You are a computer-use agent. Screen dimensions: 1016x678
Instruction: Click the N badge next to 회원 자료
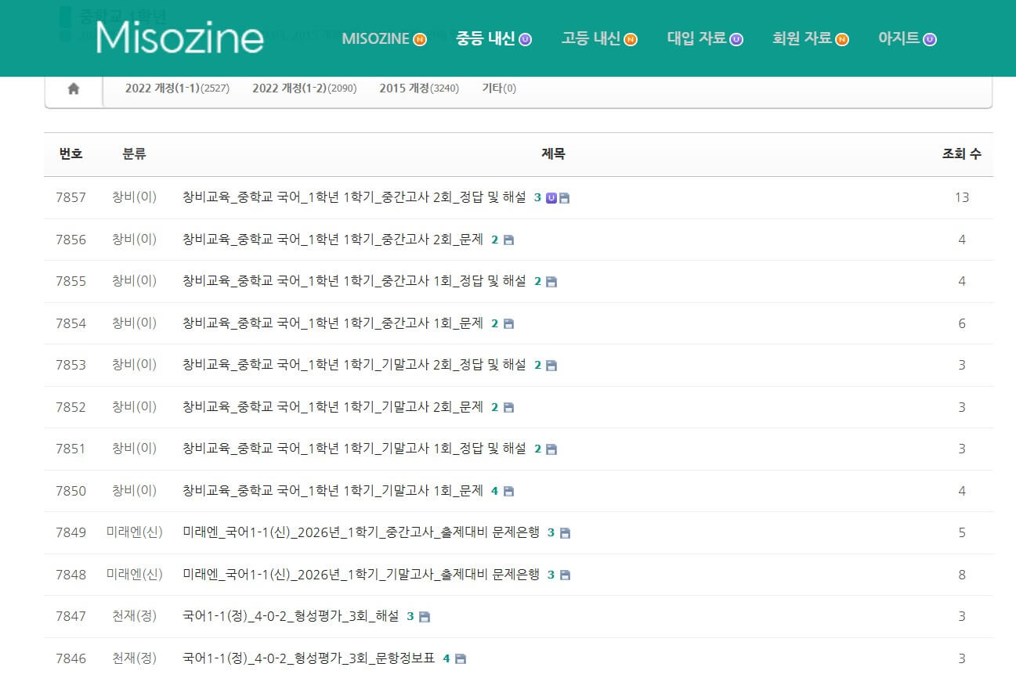click(x=842, y=39)
